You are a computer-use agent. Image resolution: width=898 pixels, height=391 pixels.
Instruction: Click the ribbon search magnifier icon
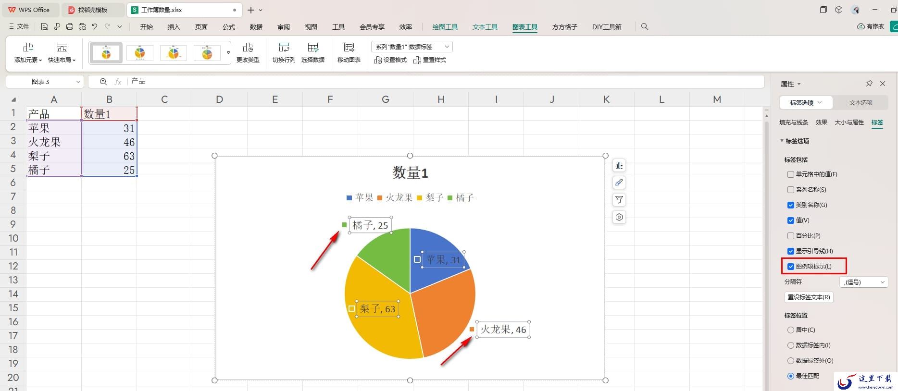[x=645, y=27]
